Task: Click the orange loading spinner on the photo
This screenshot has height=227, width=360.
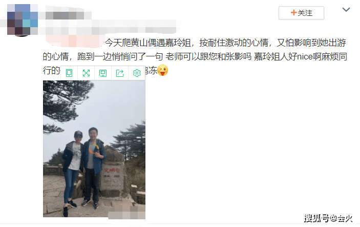Action: tap(94, 149)
